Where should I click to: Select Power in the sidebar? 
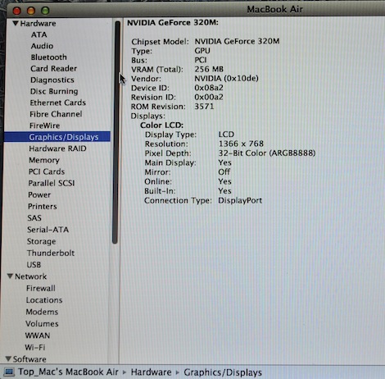pyautogui.click(x=39, y=194)
